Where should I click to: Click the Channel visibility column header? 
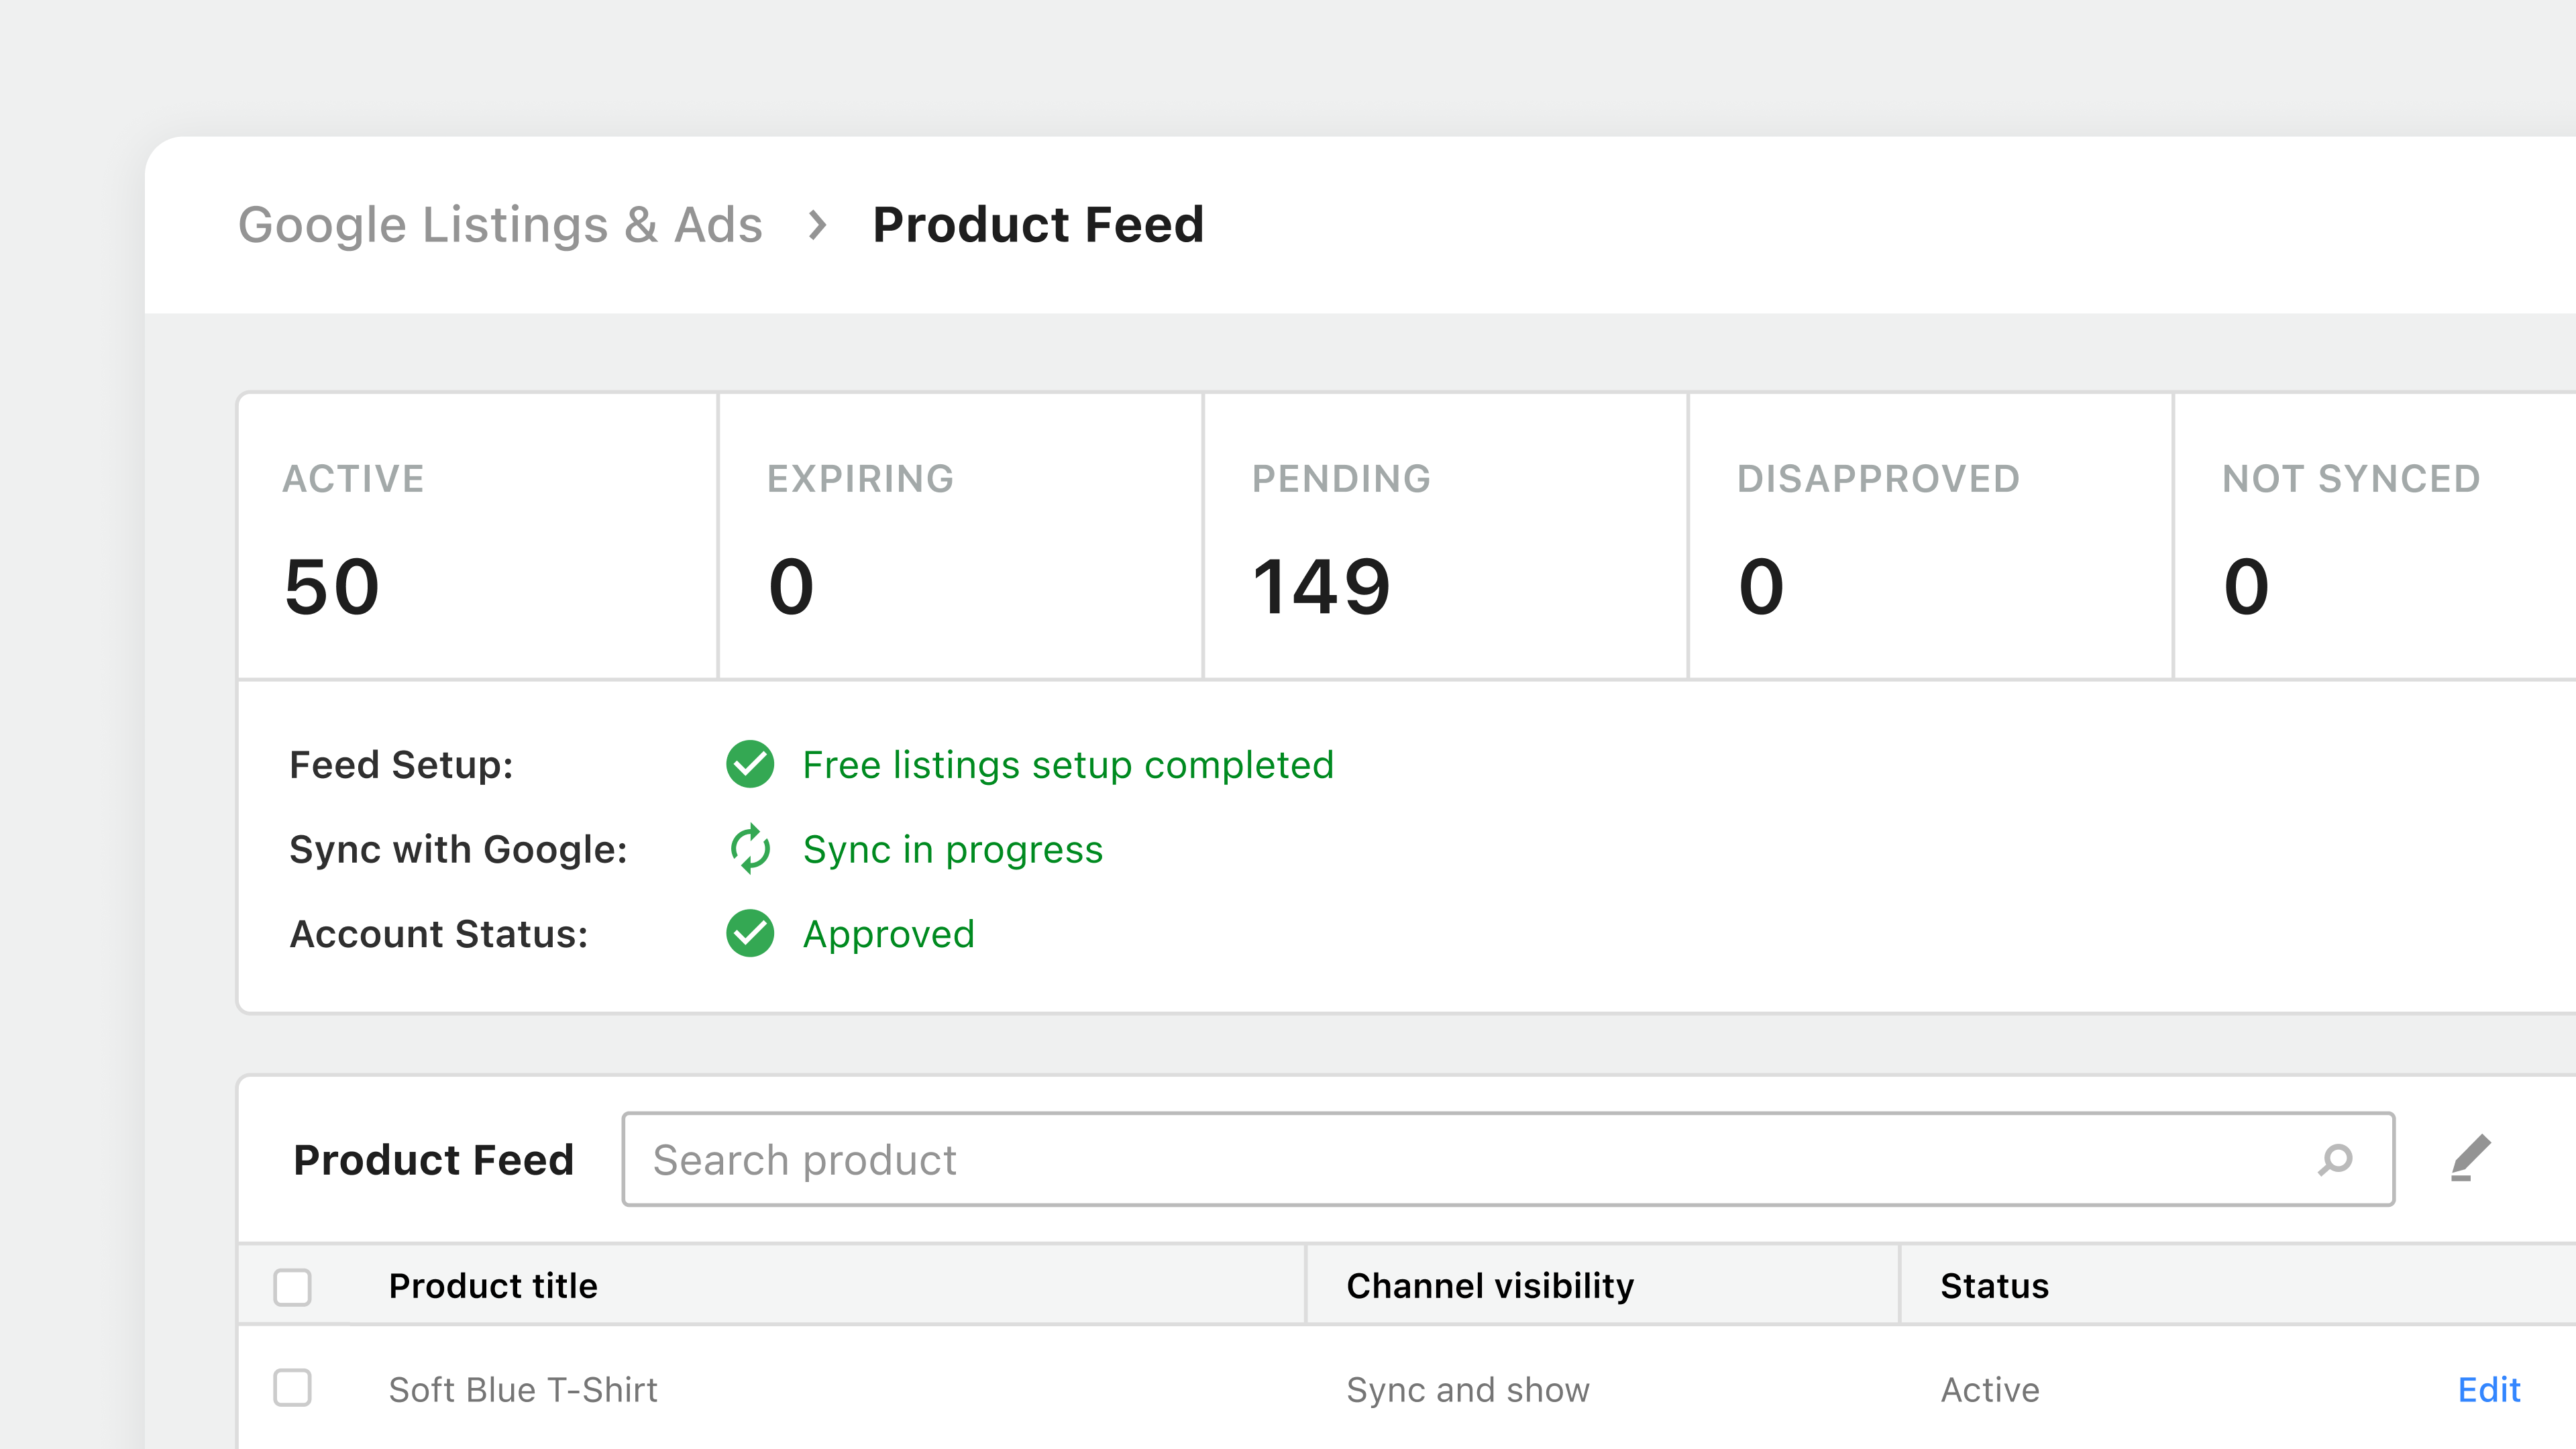pos(1489,1286)
